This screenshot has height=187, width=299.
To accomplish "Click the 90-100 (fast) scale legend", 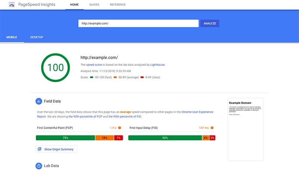I will (x=101, y=77).
